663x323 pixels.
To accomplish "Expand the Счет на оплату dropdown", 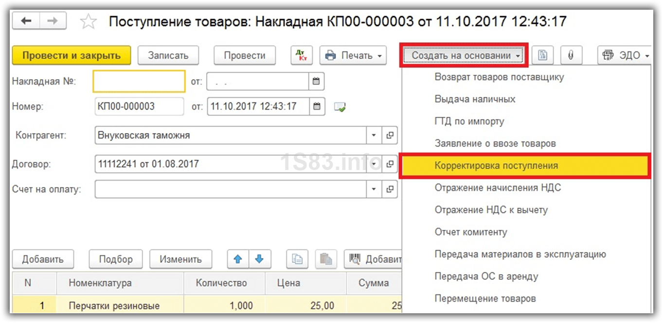I will [x=374, y=189].
